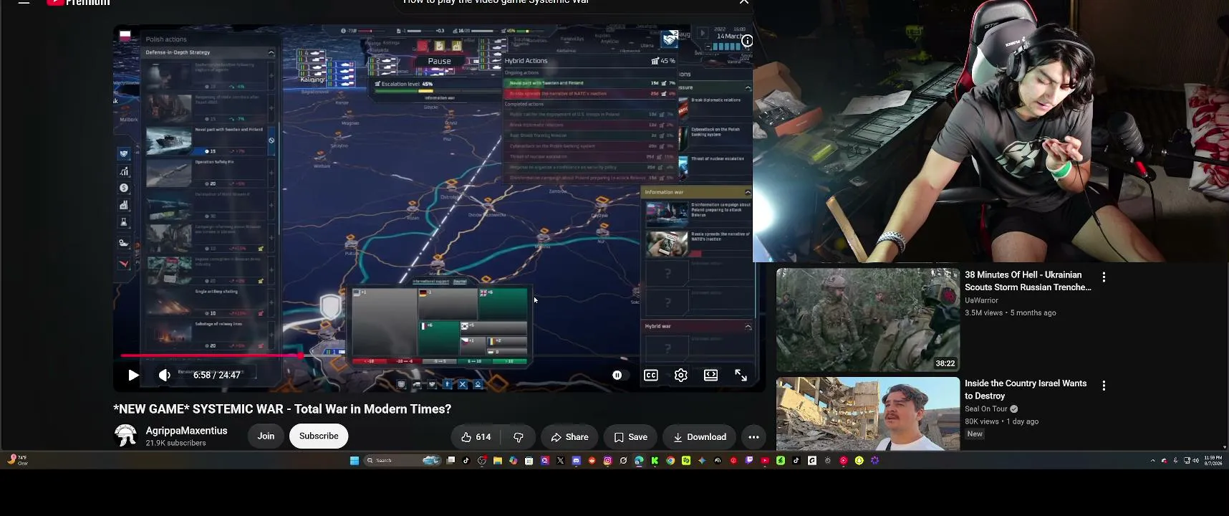Share this video
Viewport: 1229px width, 516px height.
tap(569, 436)
